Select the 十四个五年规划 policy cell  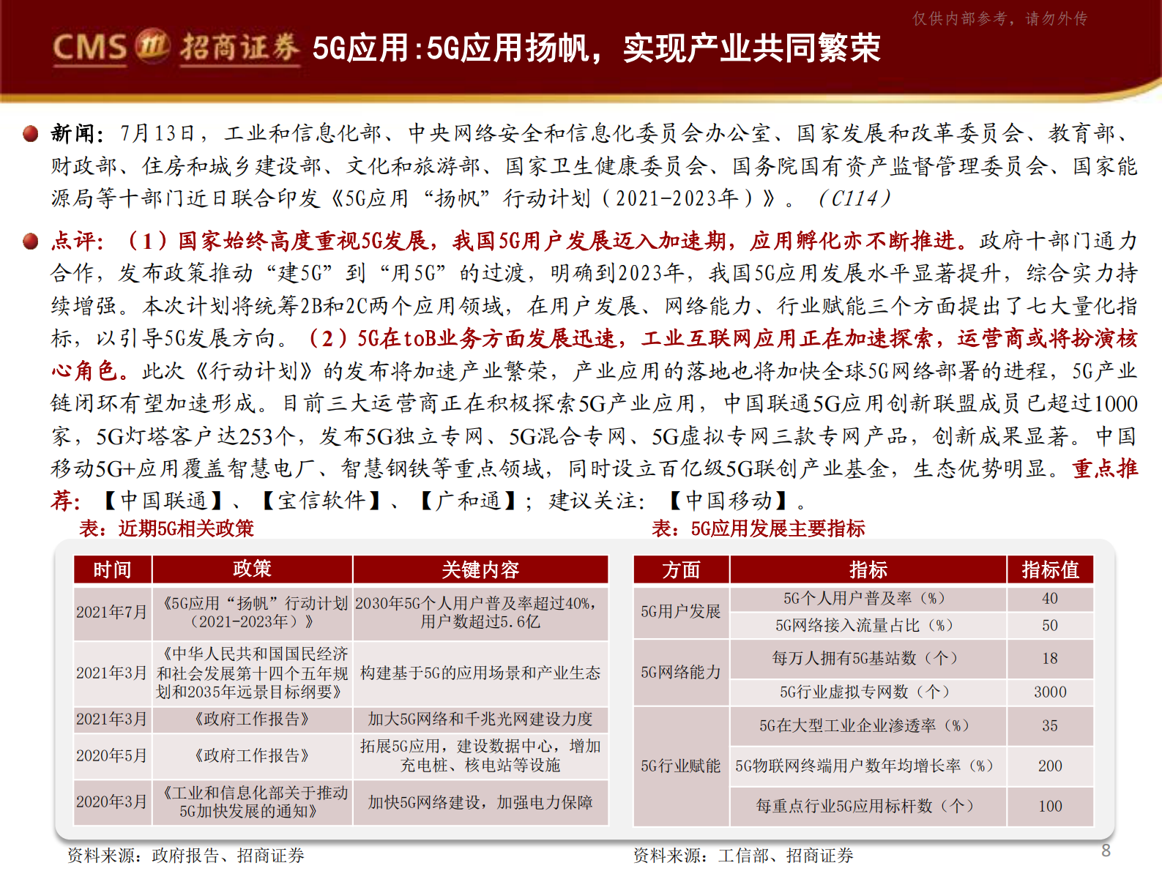252,673
